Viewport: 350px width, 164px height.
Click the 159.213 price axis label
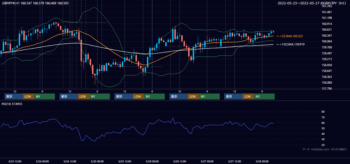tap(327, 59)
